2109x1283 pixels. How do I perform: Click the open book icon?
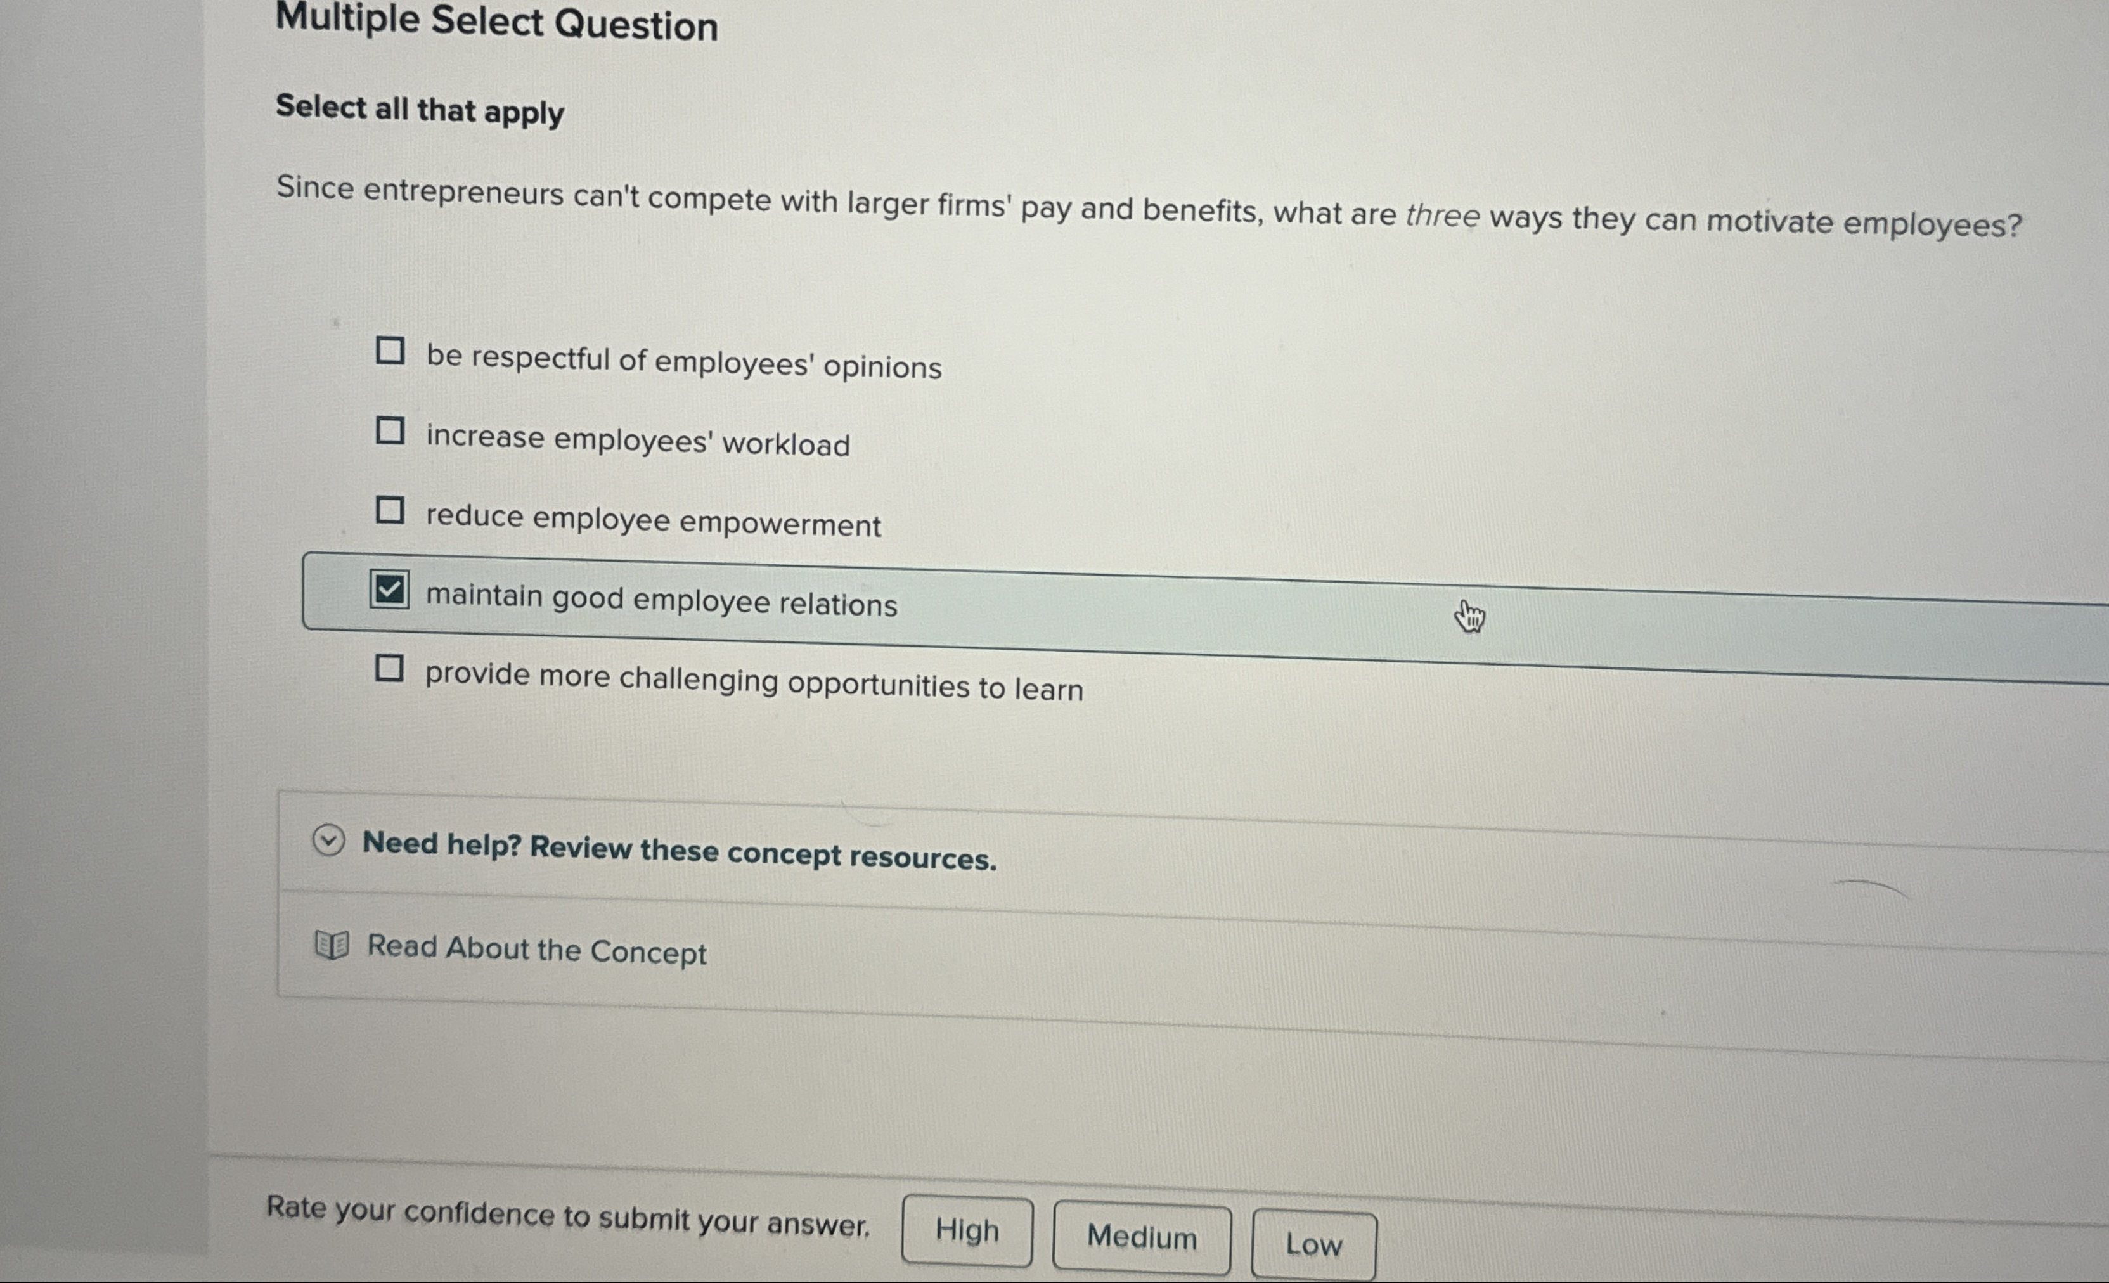click(332, 945)
